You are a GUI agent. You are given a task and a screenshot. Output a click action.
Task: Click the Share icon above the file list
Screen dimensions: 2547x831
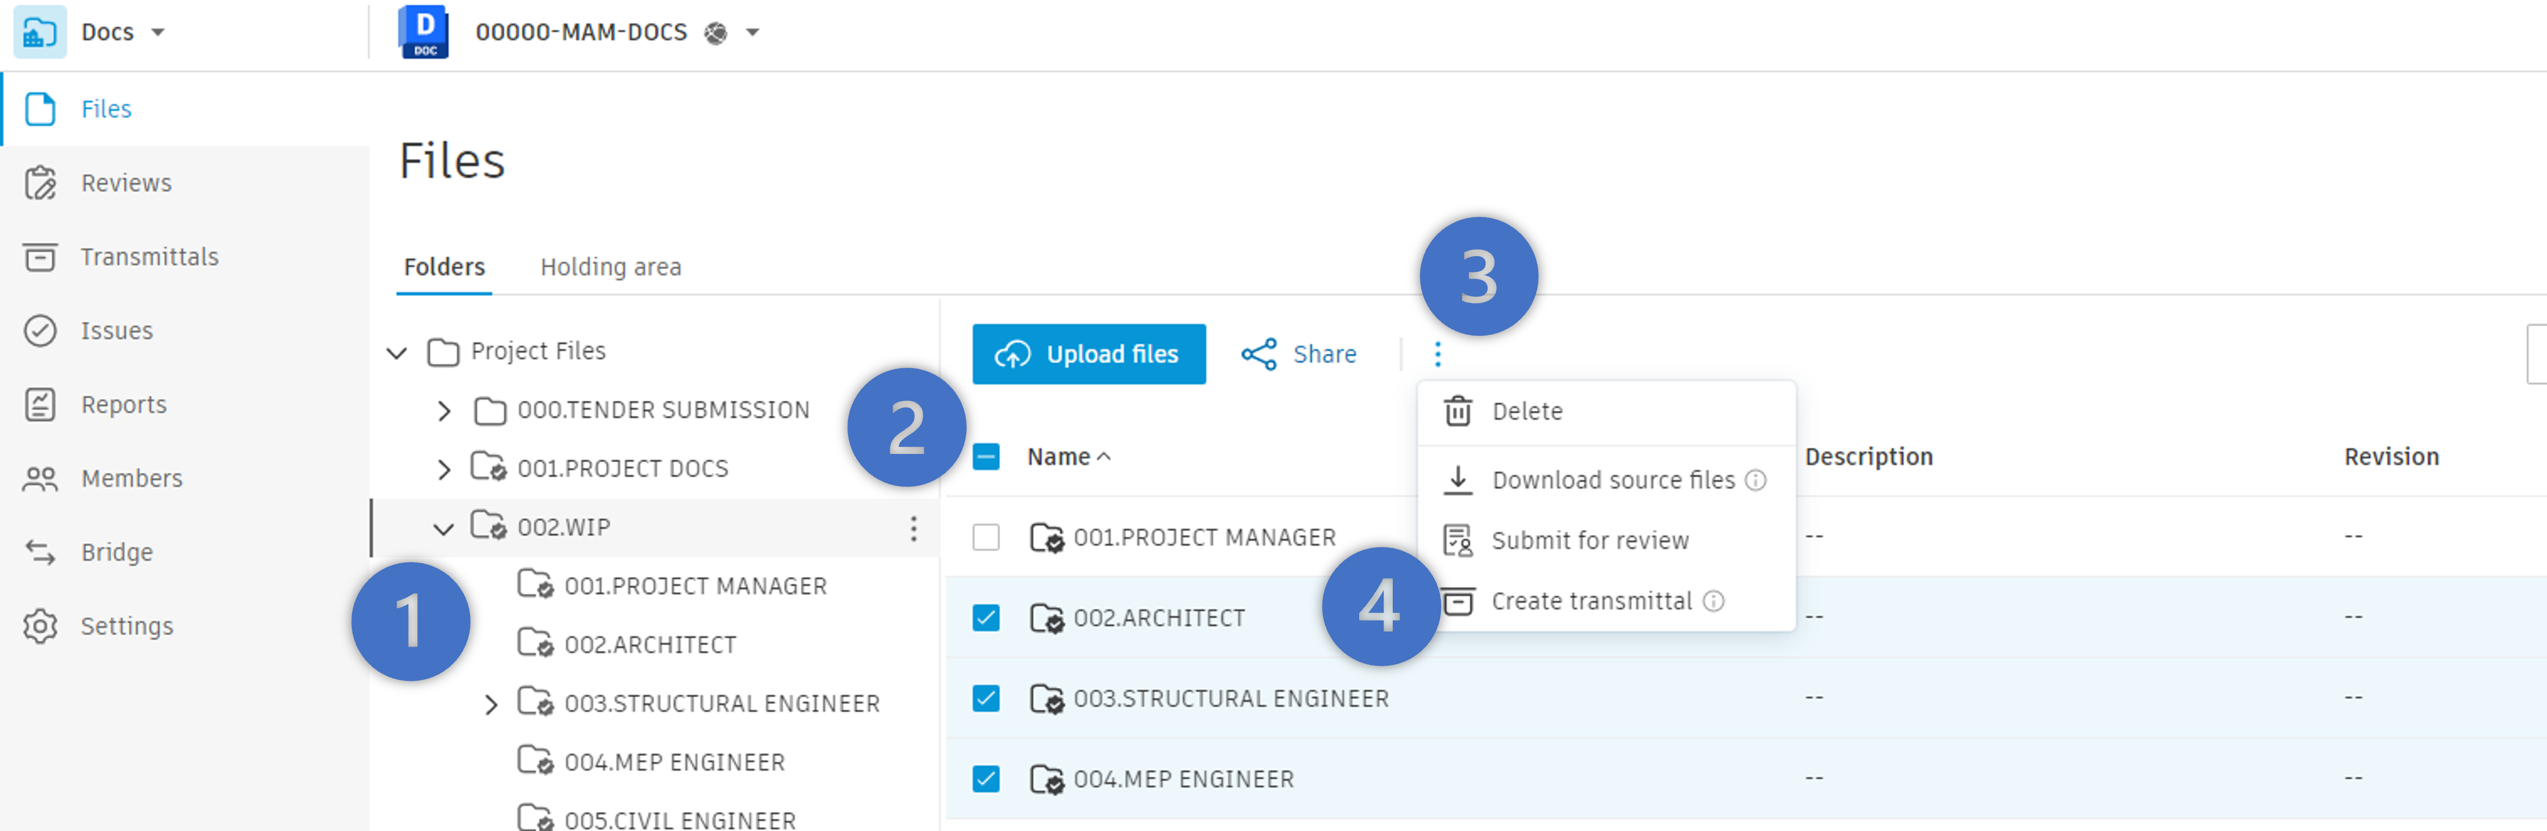click(1258, 354)
